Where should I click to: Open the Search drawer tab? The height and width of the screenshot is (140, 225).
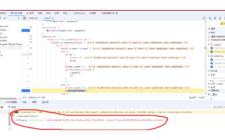click(x=34, y=102)
